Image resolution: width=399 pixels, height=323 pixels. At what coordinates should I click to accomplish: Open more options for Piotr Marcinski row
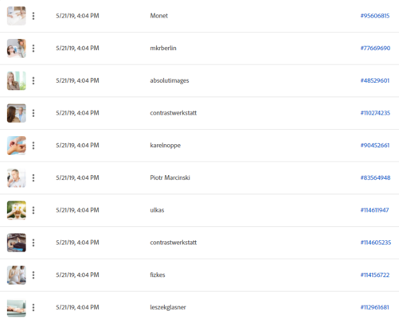33,177
